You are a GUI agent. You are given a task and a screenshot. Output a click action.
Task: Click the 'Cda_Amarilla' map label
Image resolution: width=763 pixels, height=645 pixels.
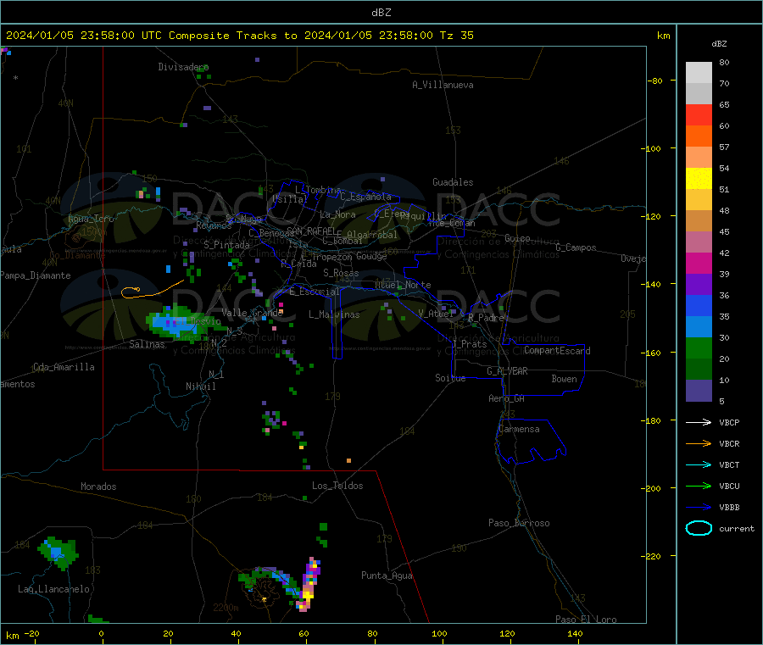[64, 367]
